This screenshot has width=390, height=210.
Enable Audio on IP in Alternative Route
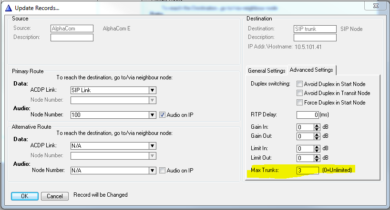pos(162,171)
